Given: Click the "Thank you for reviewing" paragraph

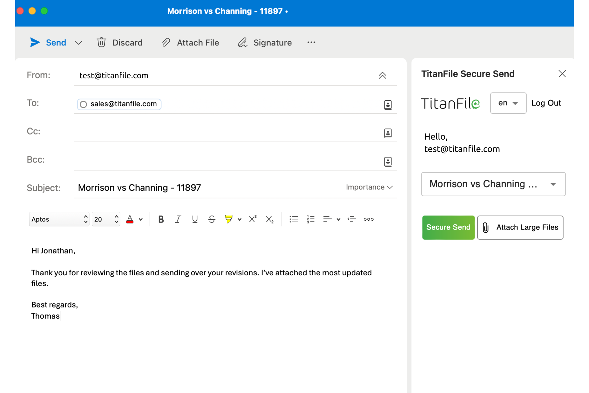Looking at the screenshot, I should click(x=201, y=278).
